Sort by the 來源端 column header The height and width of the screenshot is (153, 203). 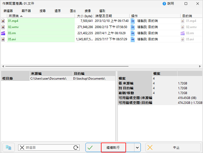(x=41, y=16)
